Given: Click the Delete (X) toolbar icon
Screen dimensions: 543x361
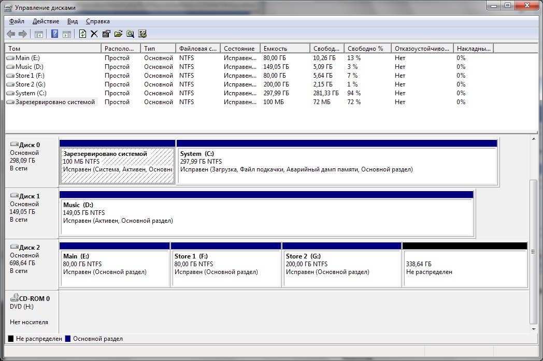Looking at the screenshot, I should [x=94, y=34].
